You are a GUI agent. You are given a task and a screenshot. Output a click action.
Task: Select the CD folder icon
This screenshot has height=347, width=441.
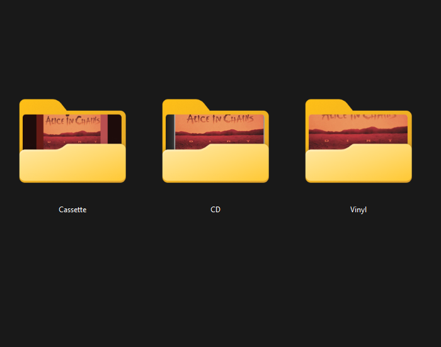pyautogui.click(x=215, y=140)
